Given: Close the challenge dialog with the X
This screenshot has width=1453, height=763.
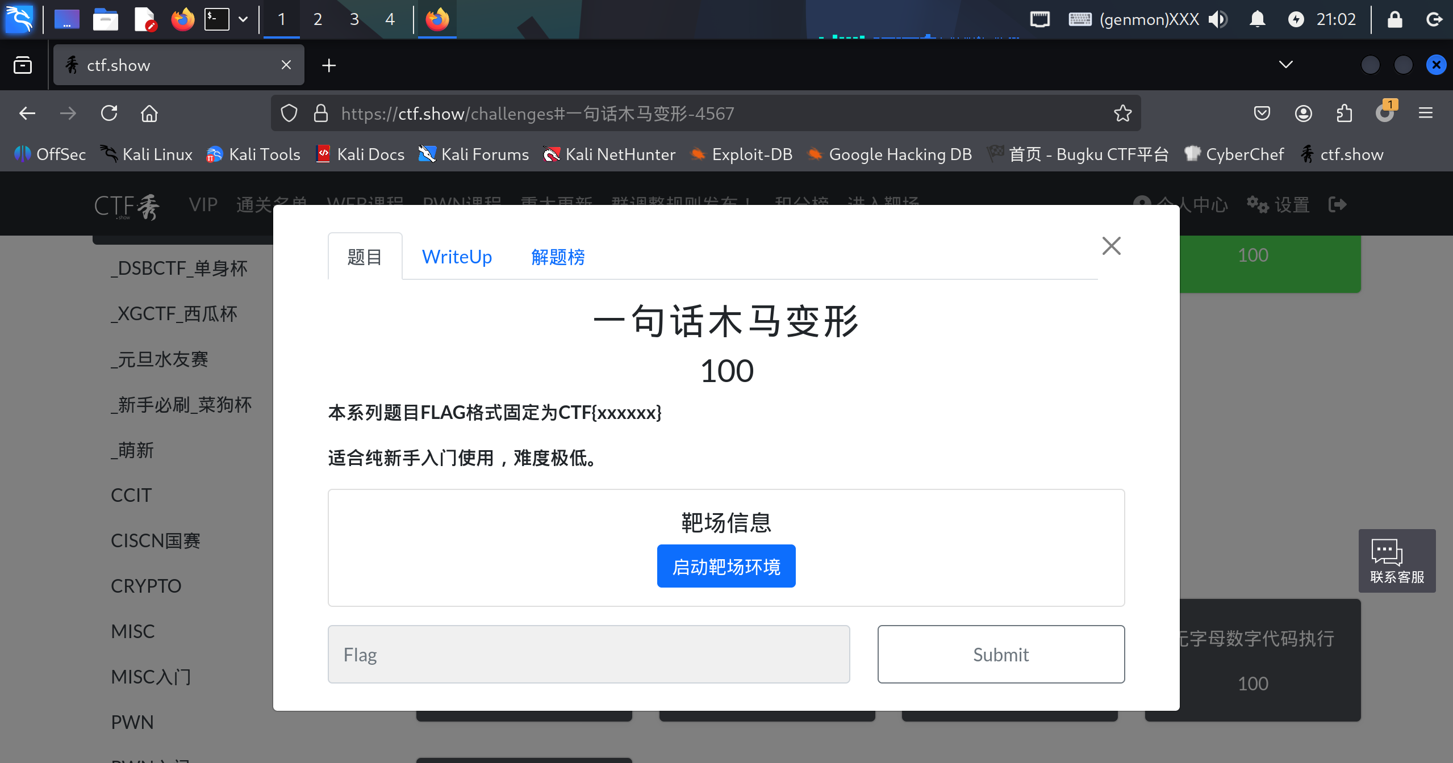Looking at the screenshot, I should click(1111, 246).
